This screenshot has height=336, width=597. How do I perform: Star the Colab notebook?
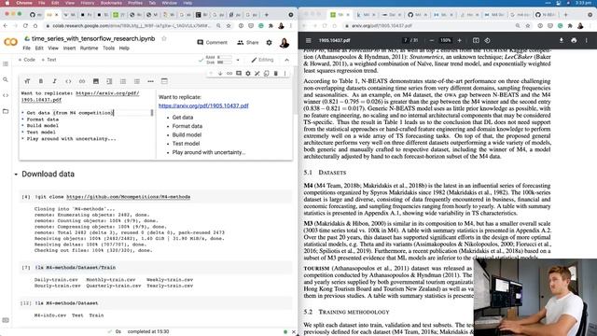164,38
